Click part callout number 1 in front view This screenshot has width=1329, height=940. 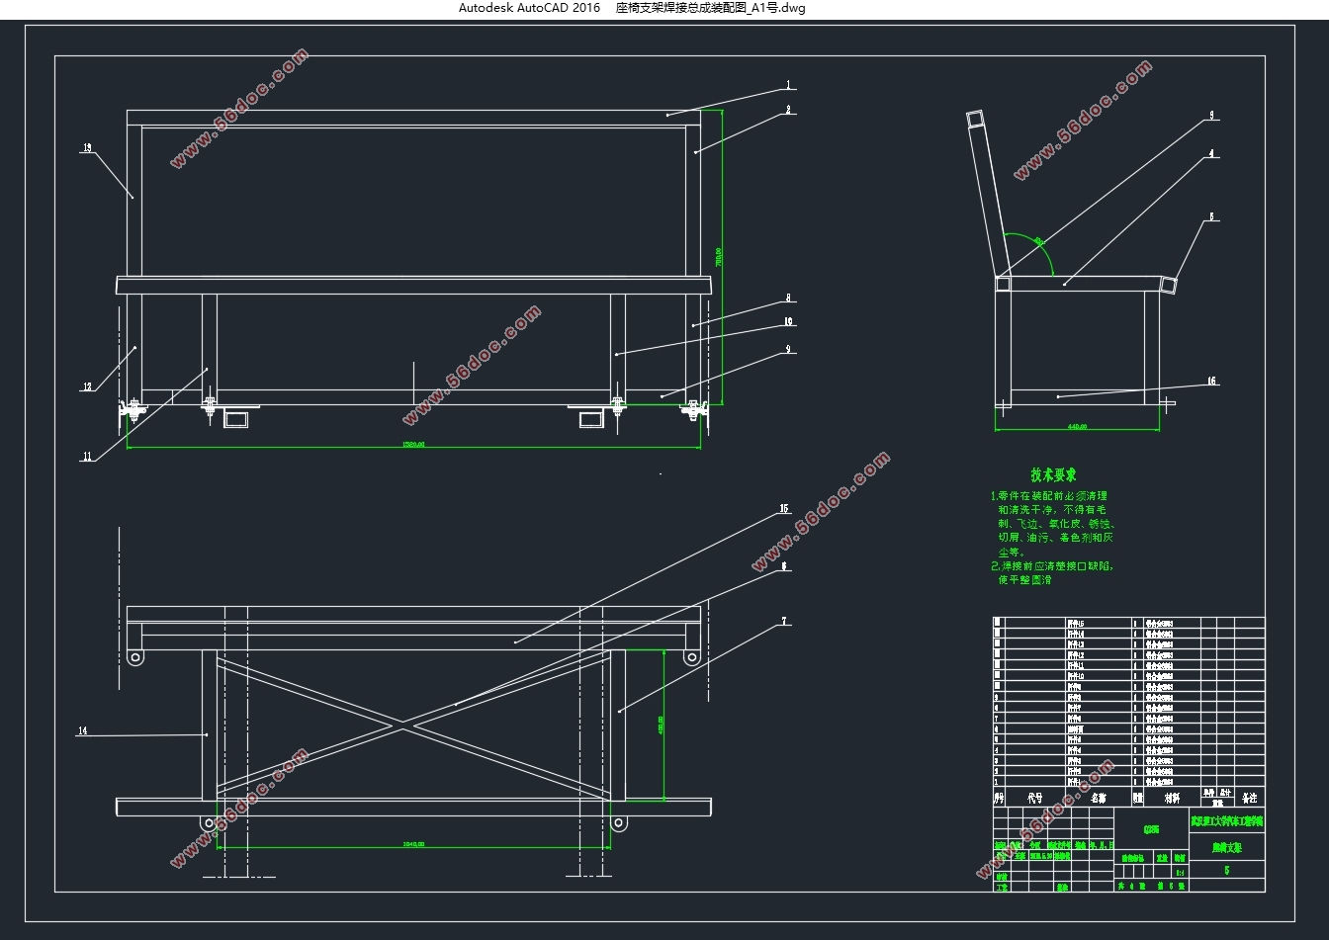pos(788,85)
